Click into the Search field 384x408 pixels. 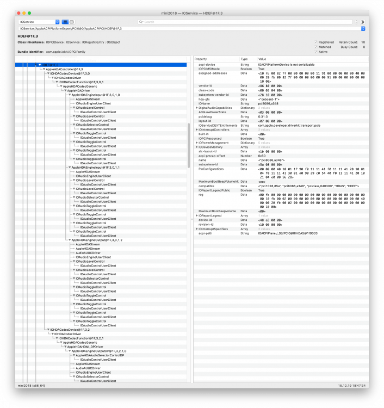point(245,22)
